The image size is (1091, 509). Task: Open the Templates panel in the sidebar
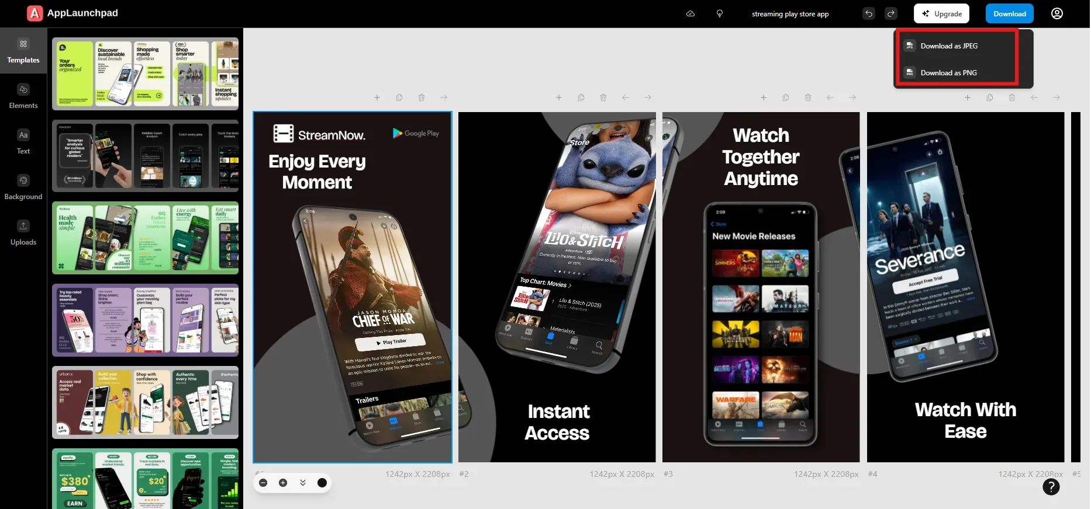[x=23, y=51]
